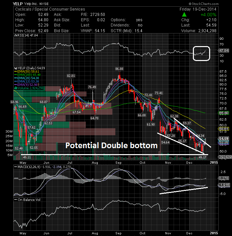
Task: Click the bold YELP ticker symbol in header
Action: point(18,4)
